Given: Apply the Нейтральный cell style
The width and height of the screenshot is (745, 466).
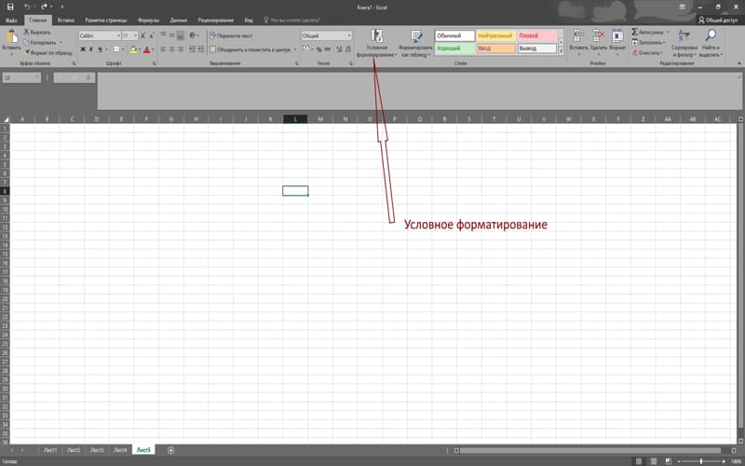Looking at the screenshot, I should [496, 35].
